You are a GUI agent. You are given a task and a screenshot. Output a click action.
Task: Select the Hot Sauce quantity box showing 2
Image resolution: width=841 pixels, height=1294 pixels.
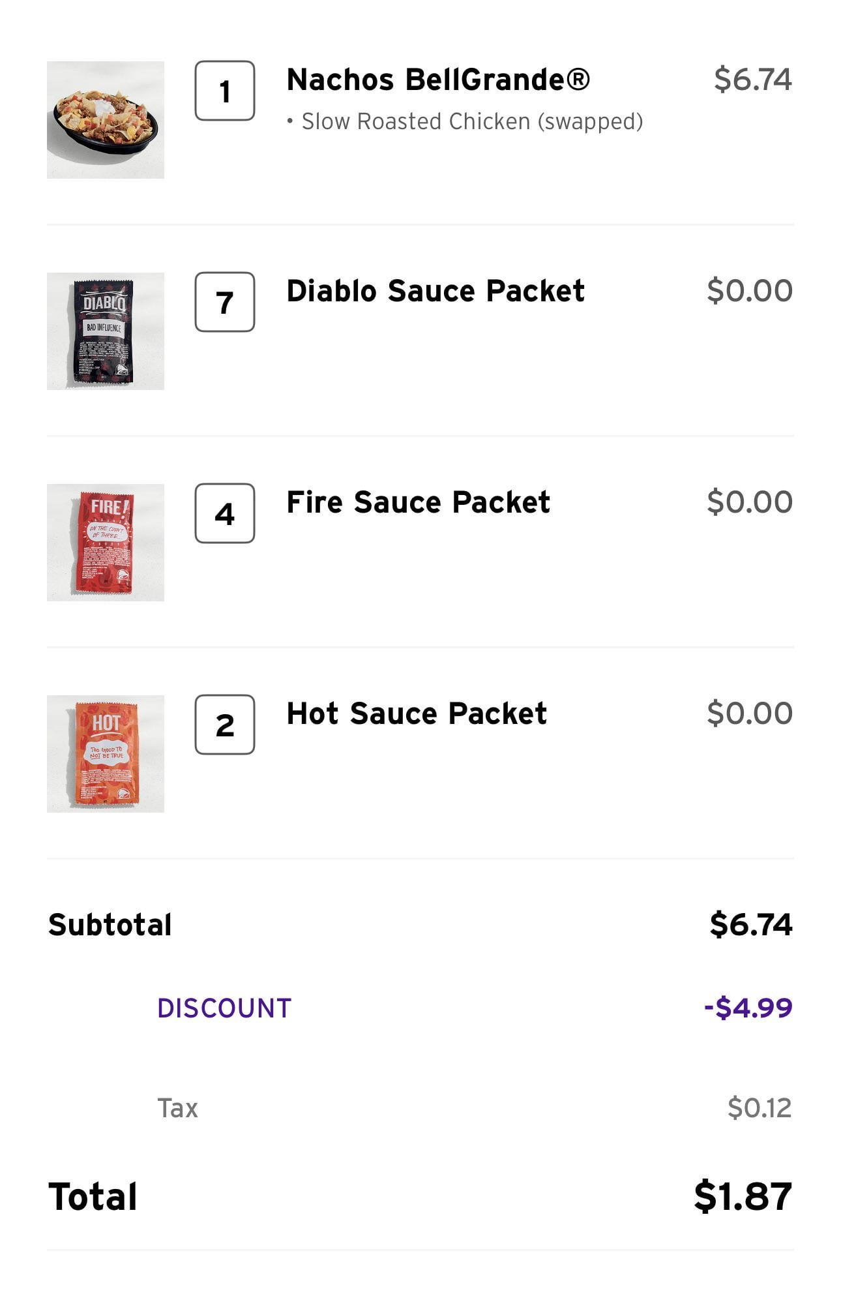[x=225, y=725]
